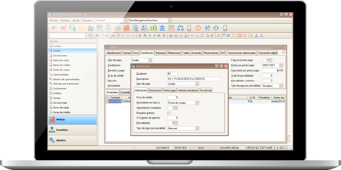Go to first record navigation icon

(x=139, y=36)
